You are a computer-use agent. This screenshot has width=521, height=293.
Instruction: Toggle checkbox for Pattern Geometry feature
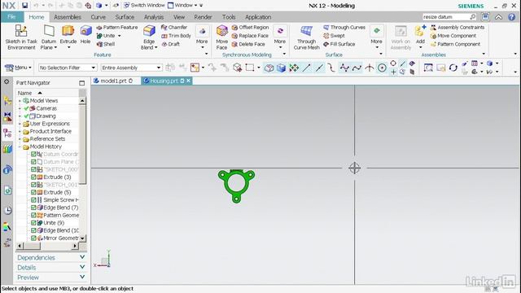coord(33,215)
